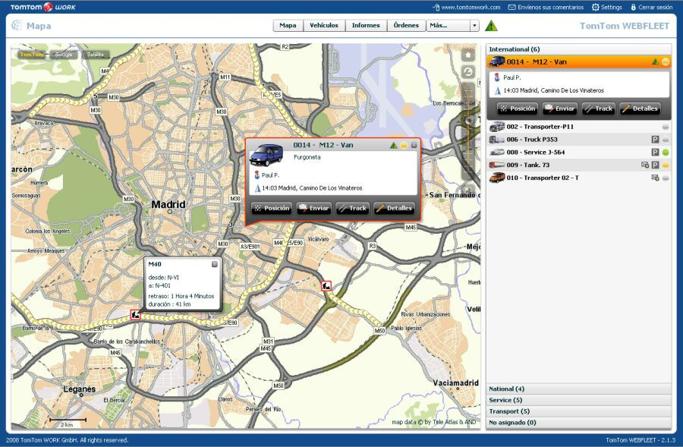Image resolution: width=683 pixels, height=447 pixels.
Task: Click grey status dot on 006 - Truck P353
Action: (x=666, y=140)
